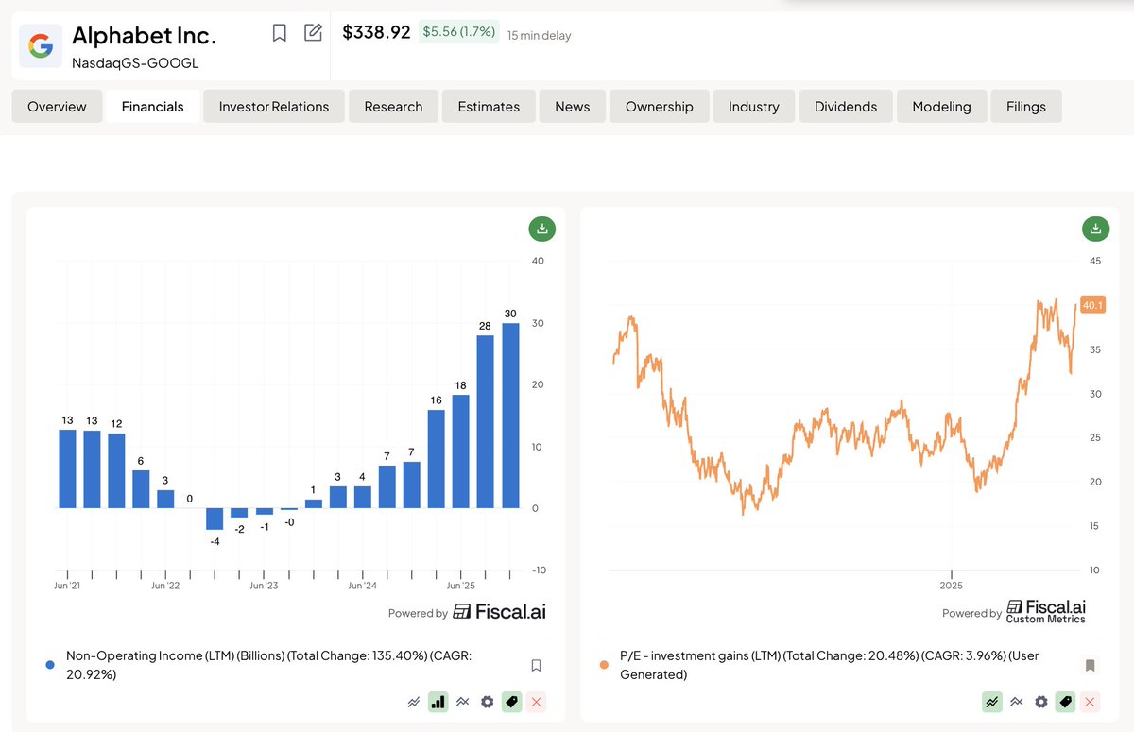This screenshot has width=1134, height=732.
Task: Click the Alphabet Inc. company name
Action: [x=145, y=36]
